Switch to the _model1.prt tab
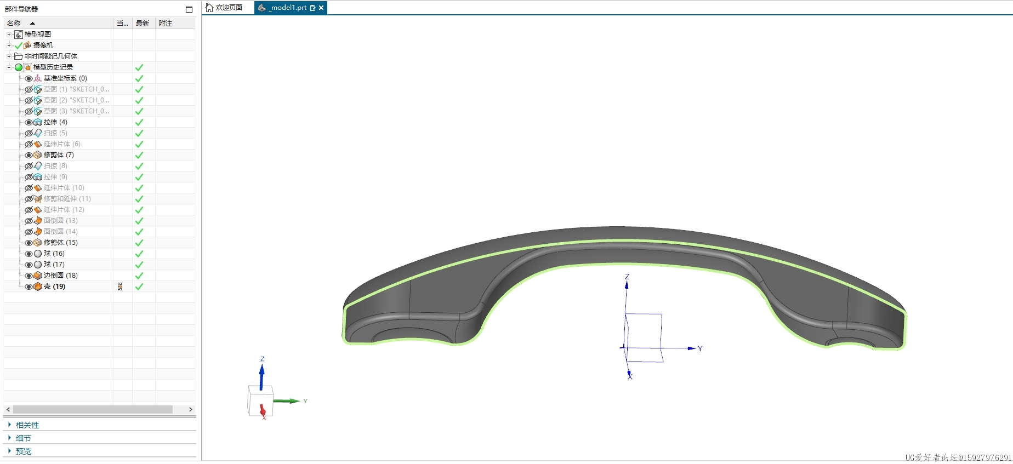1013x464 pixels. (291, 8)
